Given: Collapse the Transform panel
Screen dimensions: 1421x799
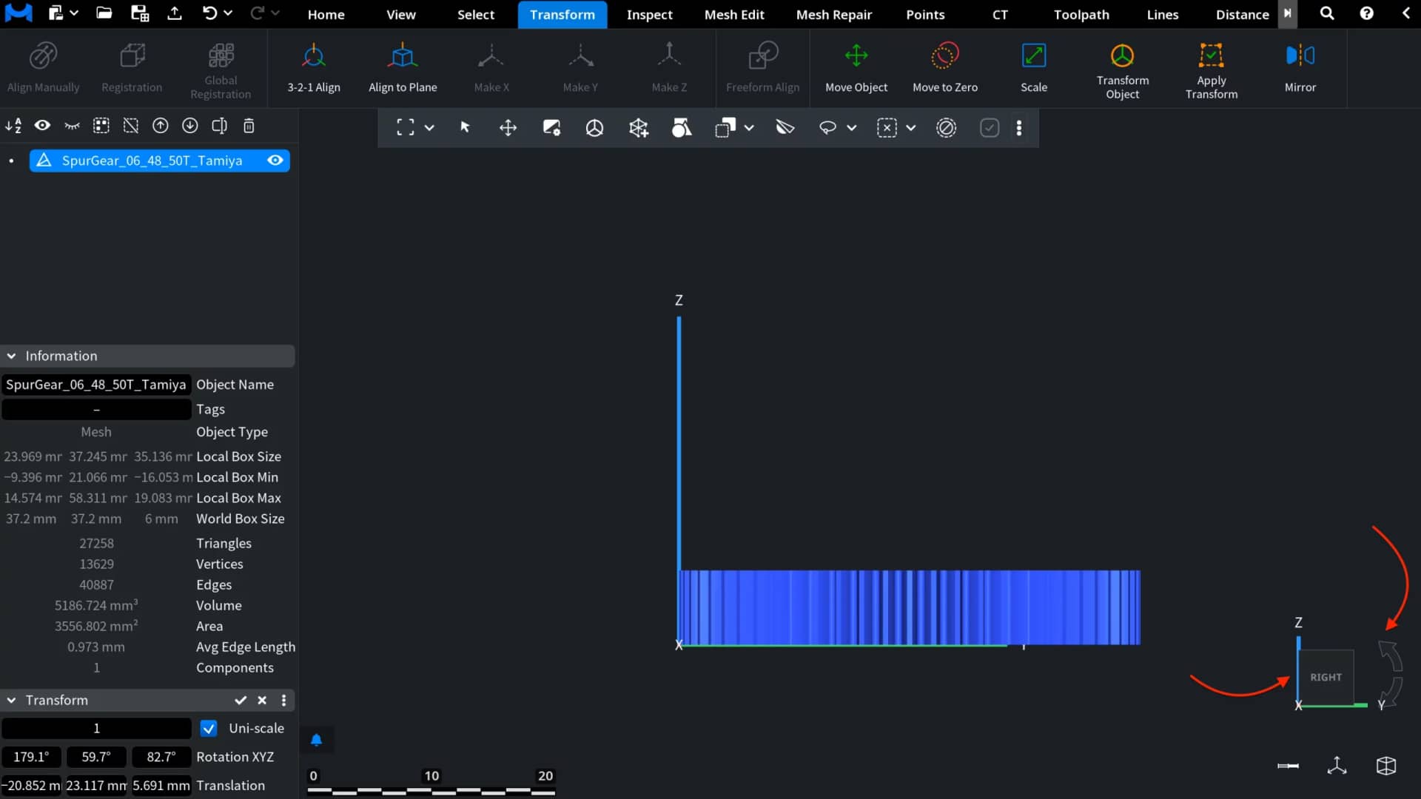Looking at the screenshot, I should coord(12,700).
